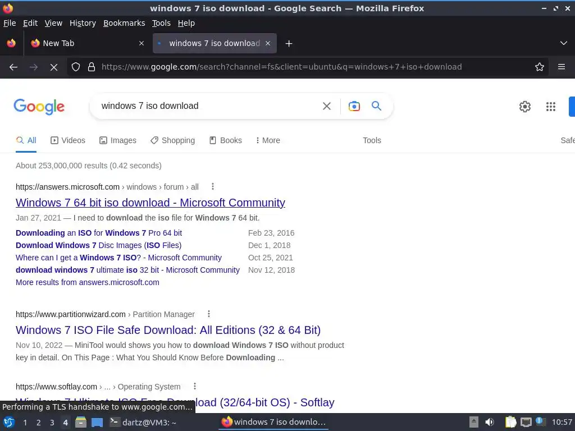Submit search with the magnifying glass icon
This screenshot has height=431, width=575.
coord(376,106)
